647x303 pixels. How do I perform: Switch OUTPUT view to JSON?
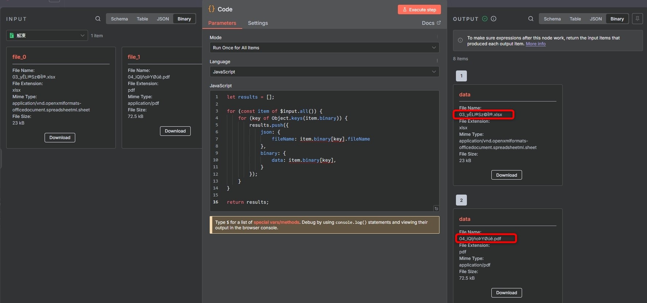pos(595,19)
